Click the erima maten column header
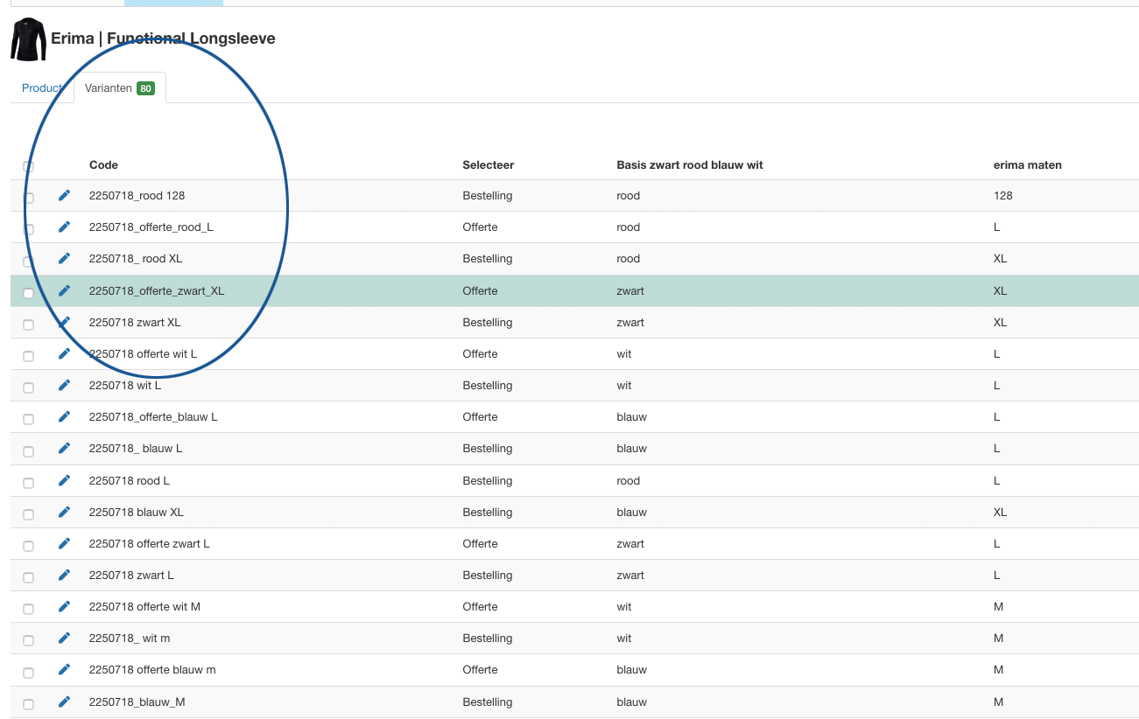 [x=1027, y=164]
